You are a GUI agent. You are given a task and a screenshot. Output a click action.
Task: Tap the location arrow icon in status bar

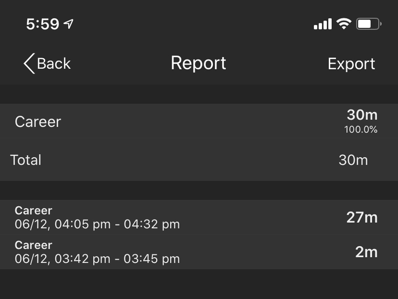[69, 24]
